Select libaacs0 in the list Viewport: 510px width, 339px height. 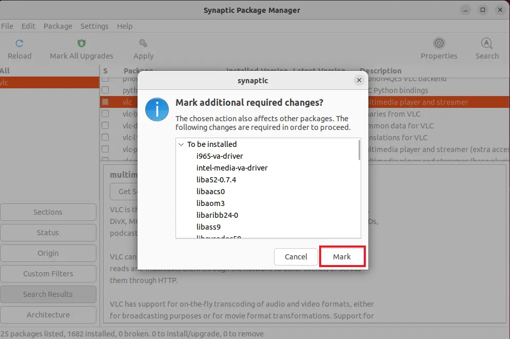coord(210,192)
